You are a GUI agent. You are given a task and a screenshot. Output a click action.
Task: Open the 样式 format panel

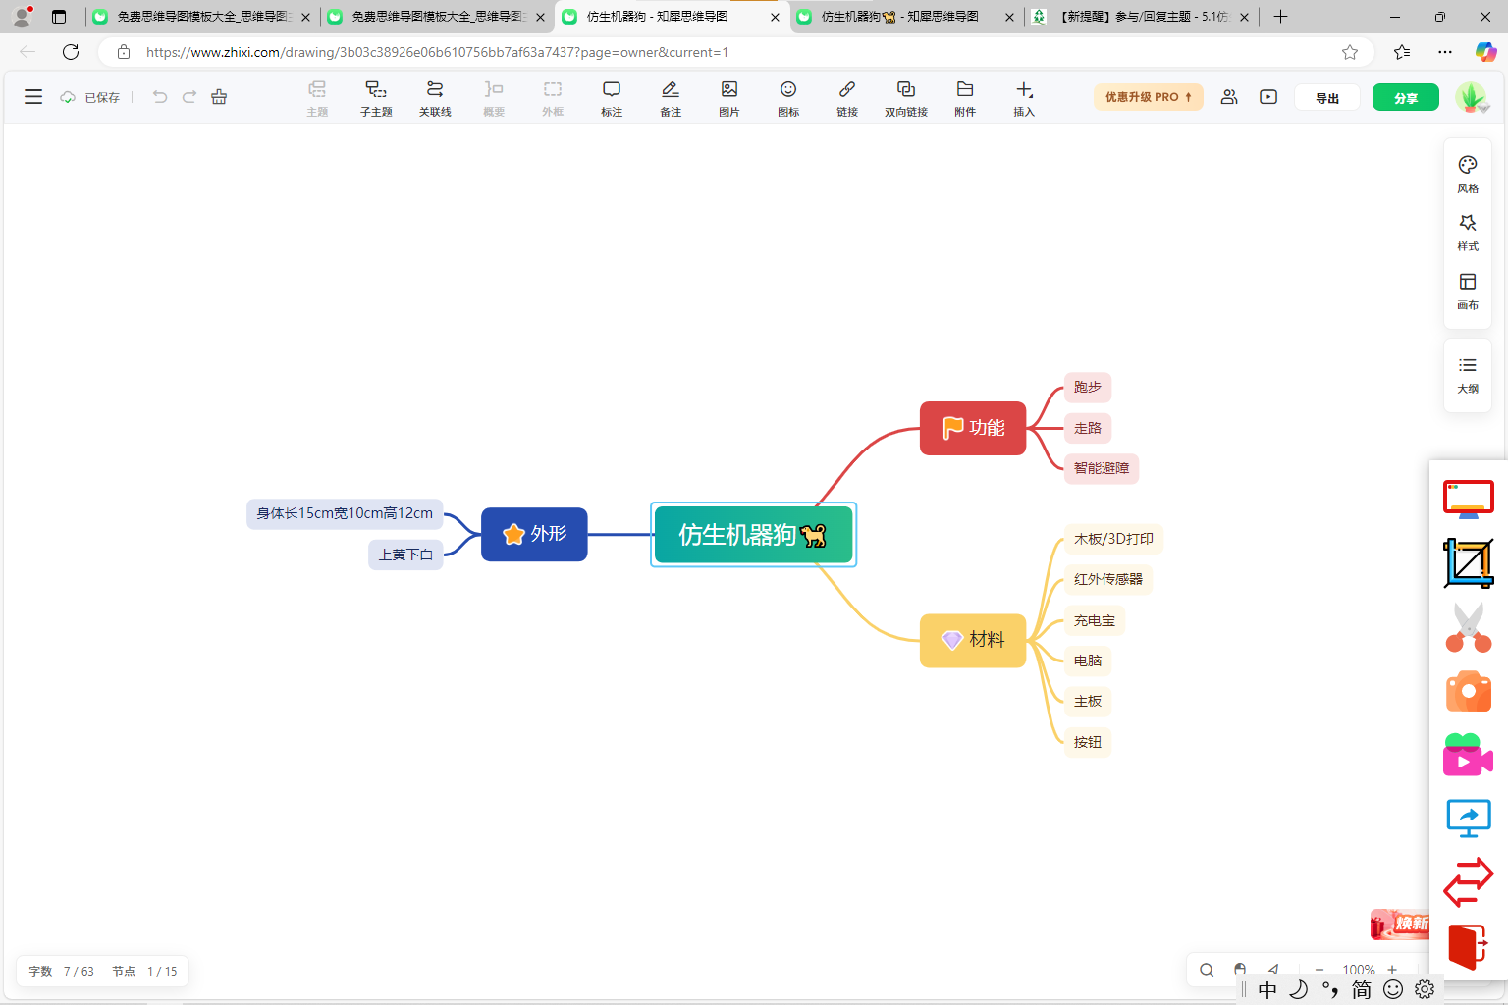(1468, 233)
